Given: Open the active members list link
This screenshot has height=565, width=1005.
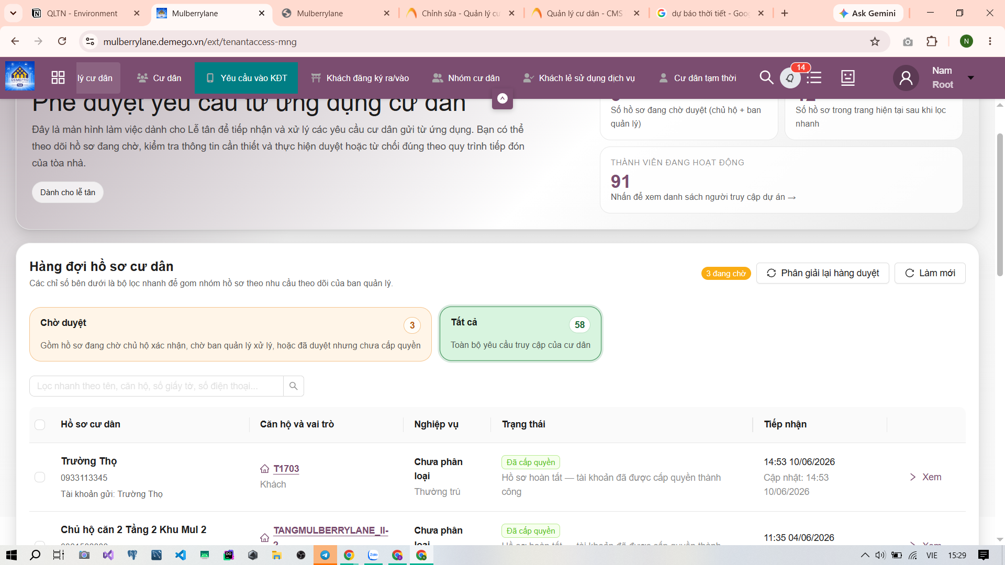Looking at the screenshot, I should 703,197.
